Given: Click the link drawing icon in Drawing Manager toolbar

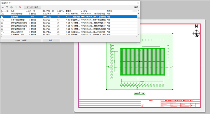Looking at the screenshot, I should coord(3,7).
